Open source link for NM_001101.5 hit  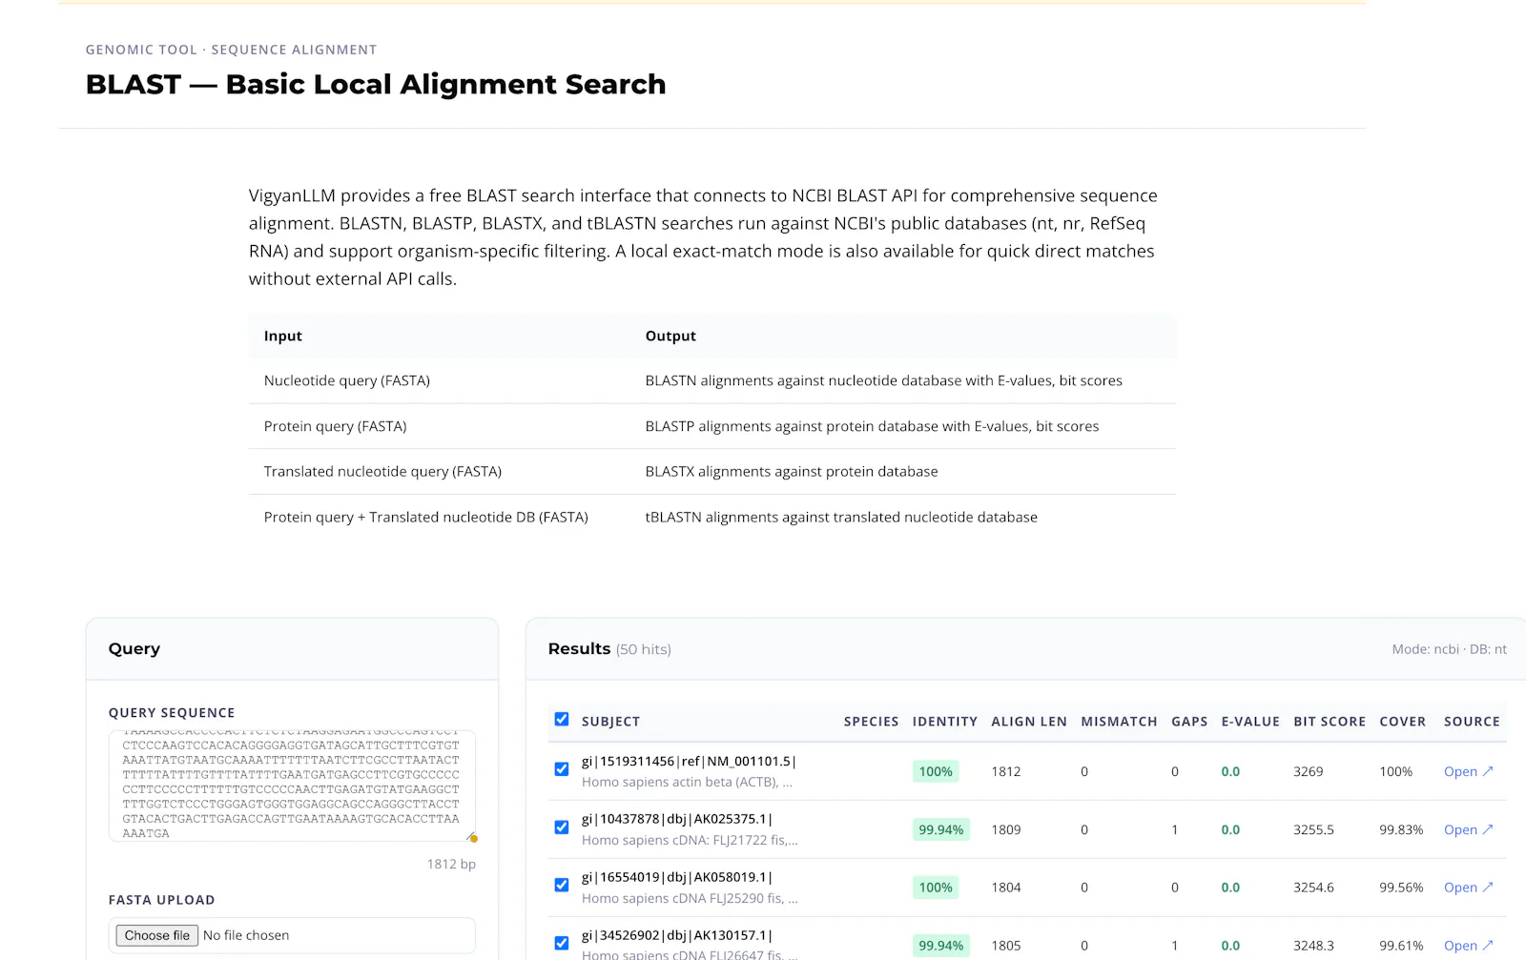[x=1468, y=771]
